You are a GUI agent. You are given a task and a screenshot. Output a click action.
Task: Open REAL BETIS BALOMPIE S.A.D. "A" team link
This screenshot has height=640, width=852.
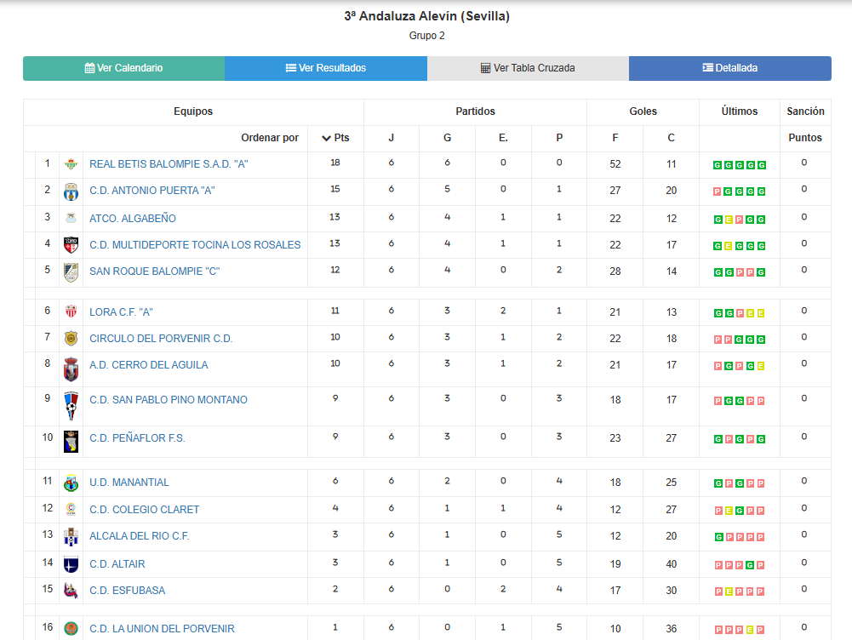tap(169, 164)
